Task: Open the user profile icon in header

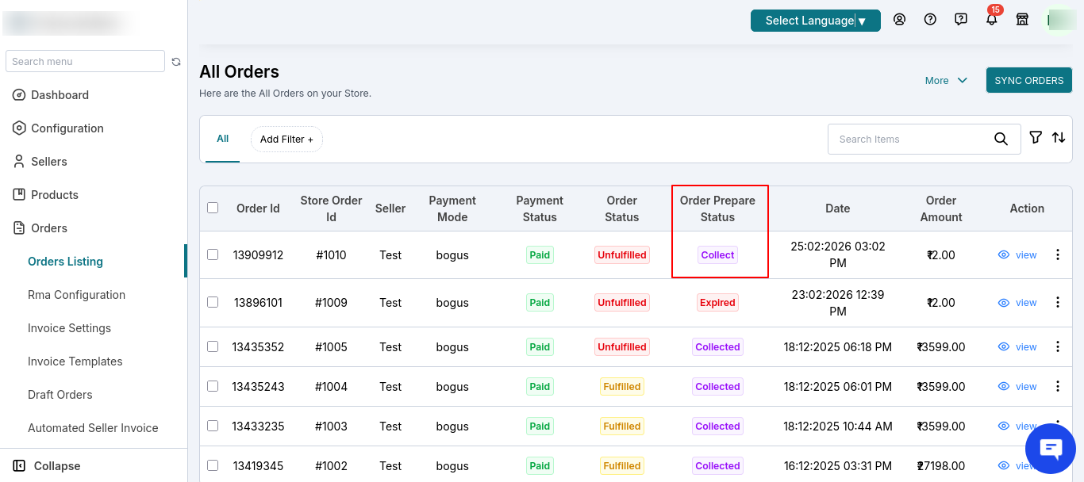Action: tap(899, 20)
